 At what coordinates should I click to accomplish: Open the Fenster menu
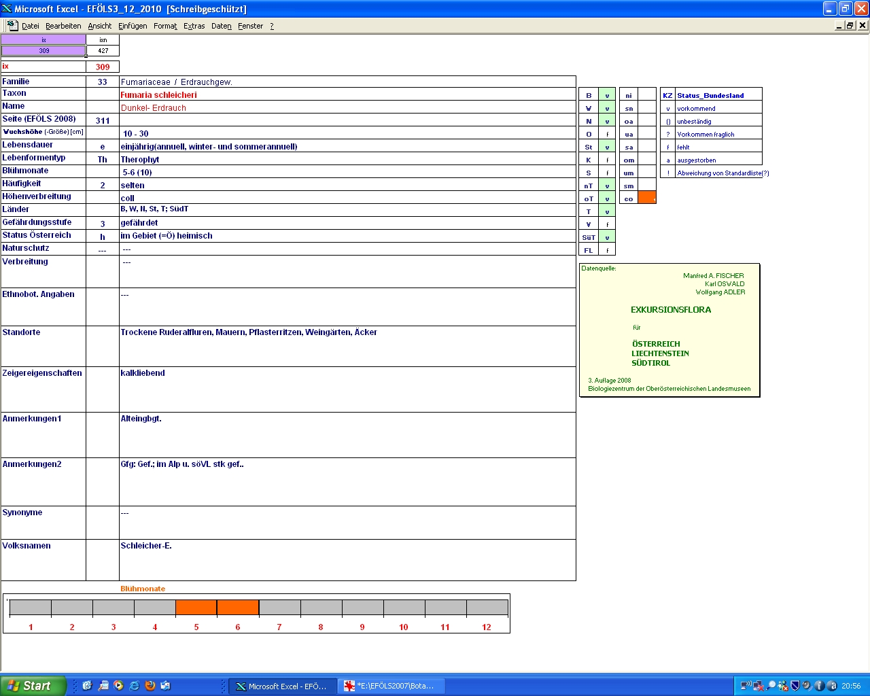[251, 26]
